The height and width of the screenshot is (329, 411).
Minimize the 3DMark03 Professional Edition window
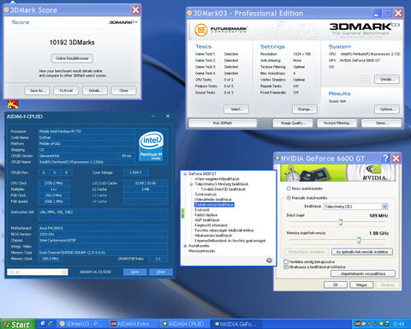coord(377,13)
